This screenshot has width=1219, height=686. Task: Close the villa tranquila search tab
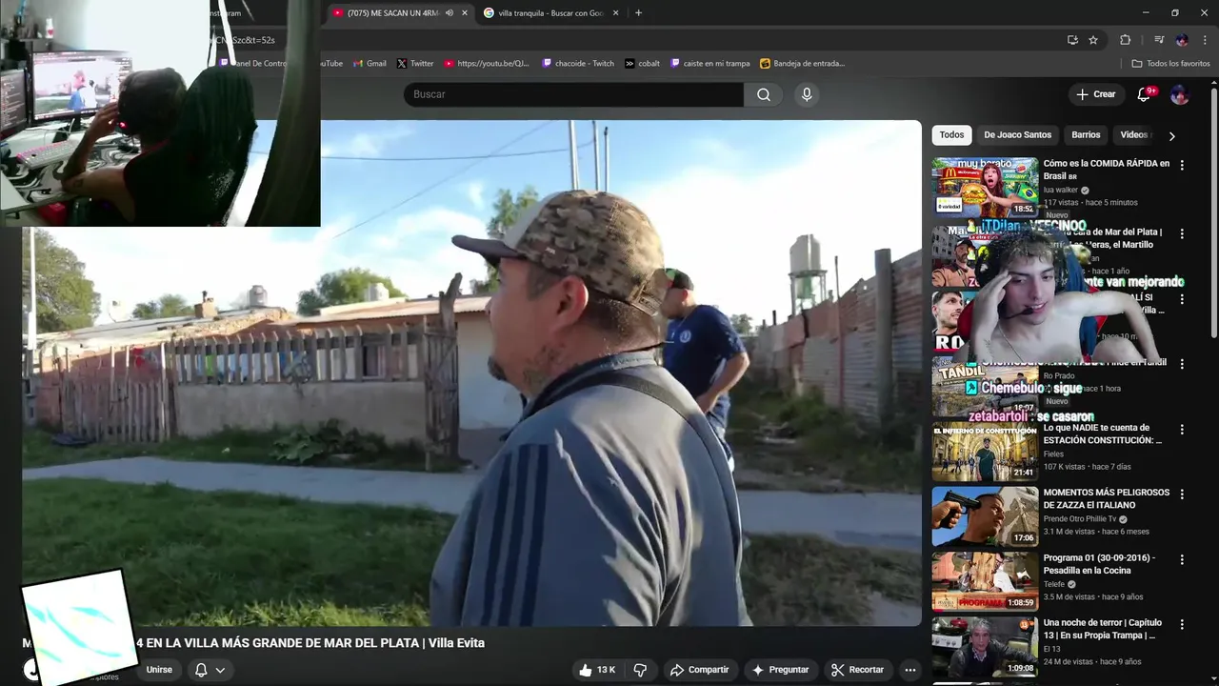(615, 13)
